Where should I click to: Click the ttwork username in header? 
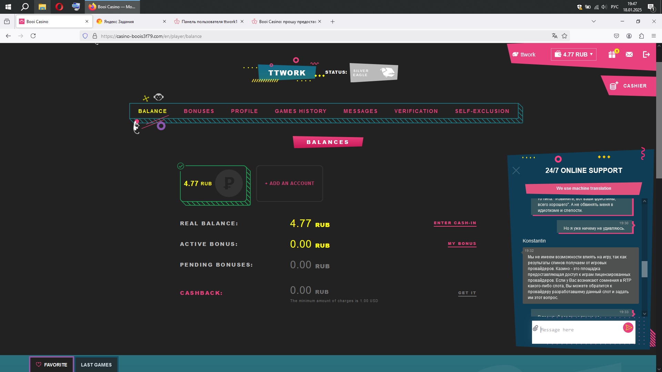[528, 54]
